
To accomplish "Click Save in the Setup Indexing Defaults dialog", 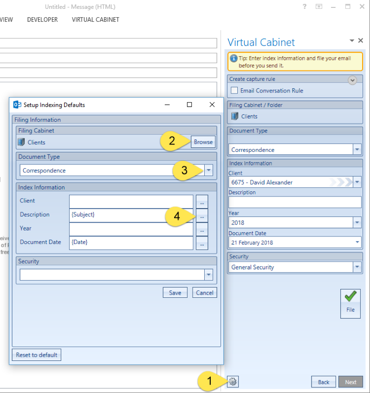I will (175, 293).
